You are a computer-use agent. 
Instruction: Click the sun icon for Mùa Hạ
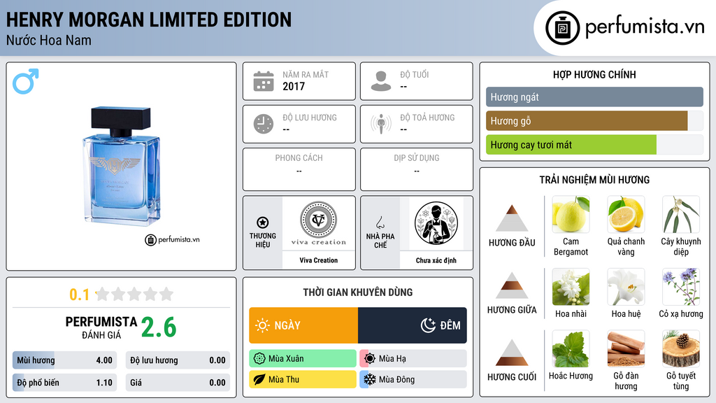pos(370,359)
